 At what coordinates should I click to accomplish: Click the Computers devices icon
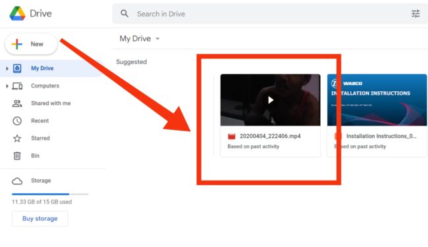point(17,86)
